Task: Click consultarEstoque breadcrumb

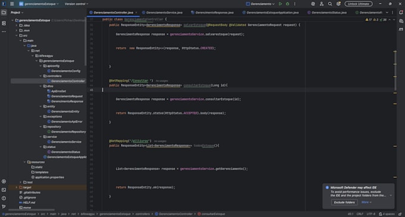Action: [211, 214]
